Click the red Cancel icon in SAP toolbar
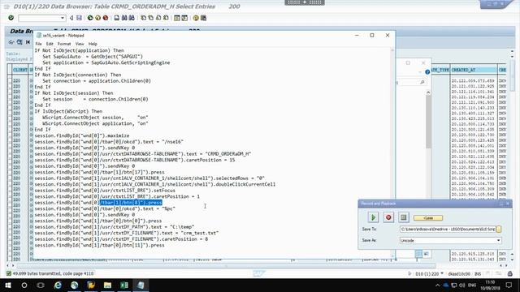This screenshot has height=292, width=520. [x=106, y=18]
